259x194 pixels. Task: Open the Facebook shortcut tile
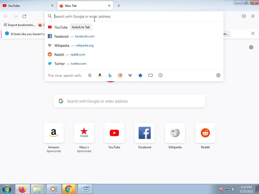[x=145, y=133]
